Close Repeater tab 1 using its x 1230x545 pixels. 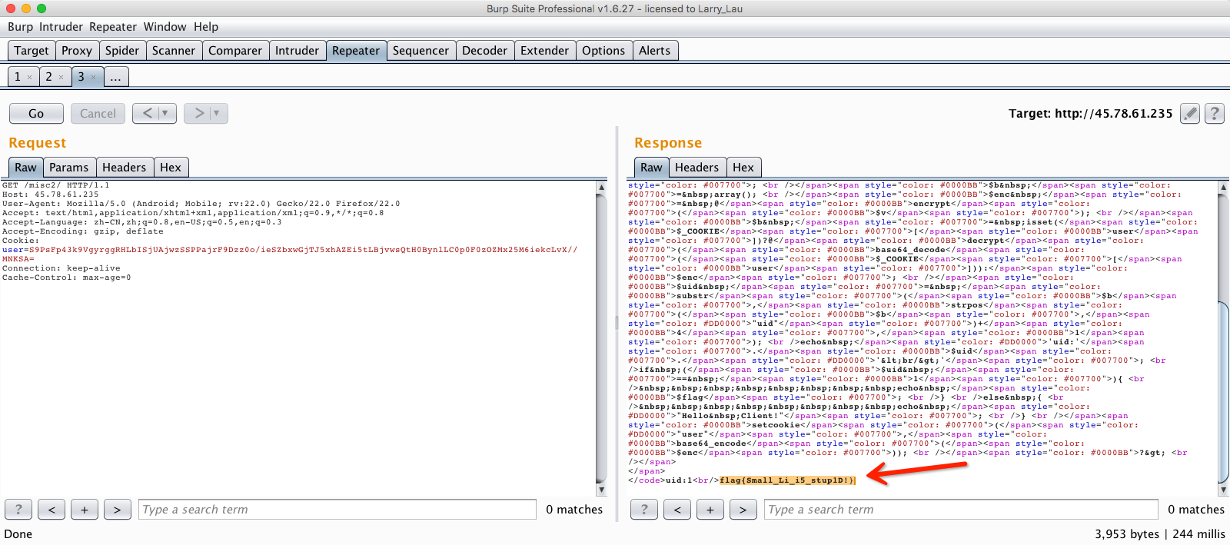pos(29,77)
